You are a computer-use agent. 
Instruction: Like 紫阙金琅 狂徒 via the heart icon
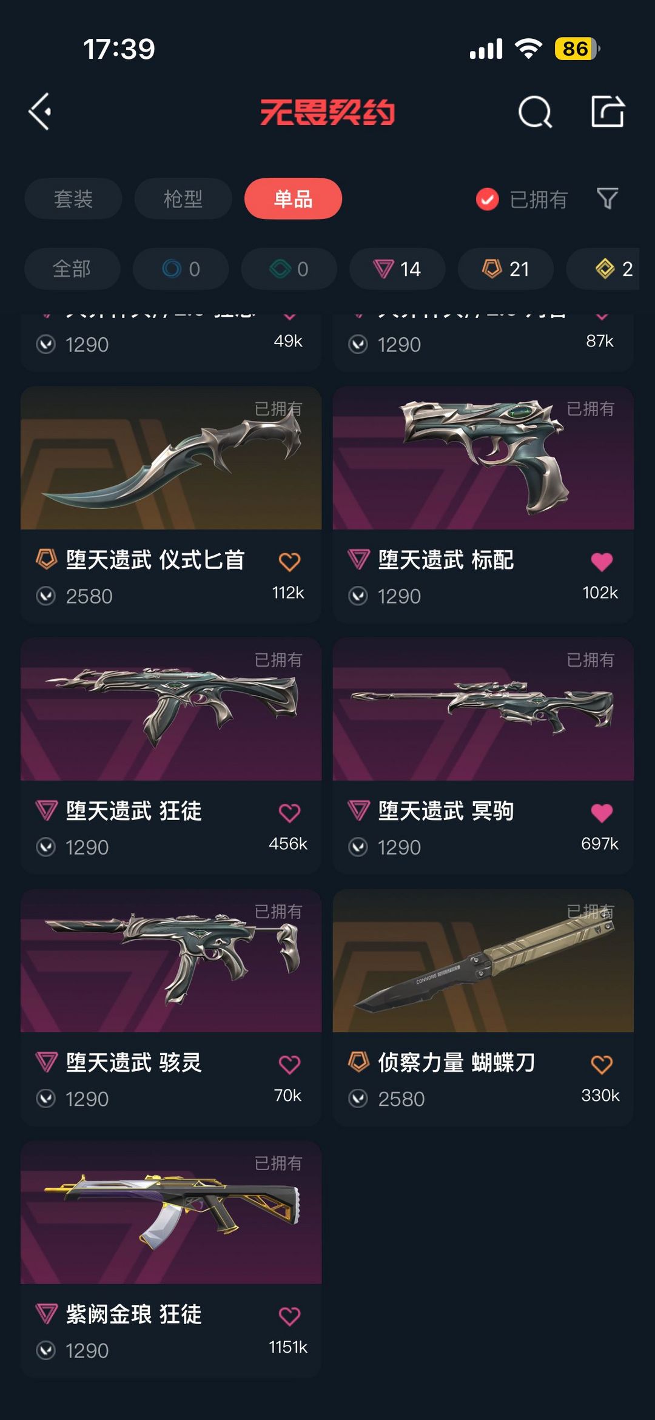(x=289, y=1316)
